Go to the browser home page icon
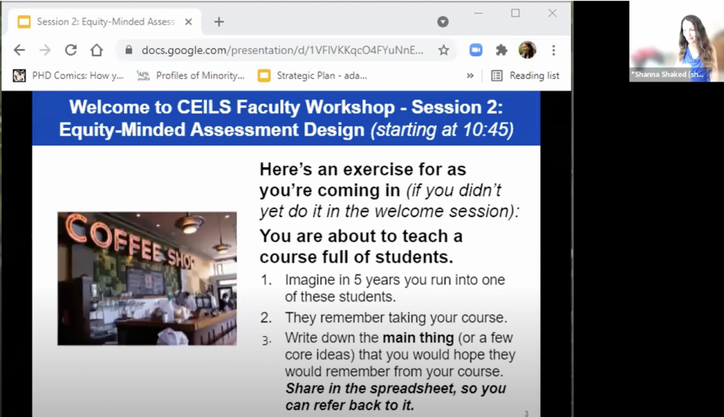 coord(97,50)
